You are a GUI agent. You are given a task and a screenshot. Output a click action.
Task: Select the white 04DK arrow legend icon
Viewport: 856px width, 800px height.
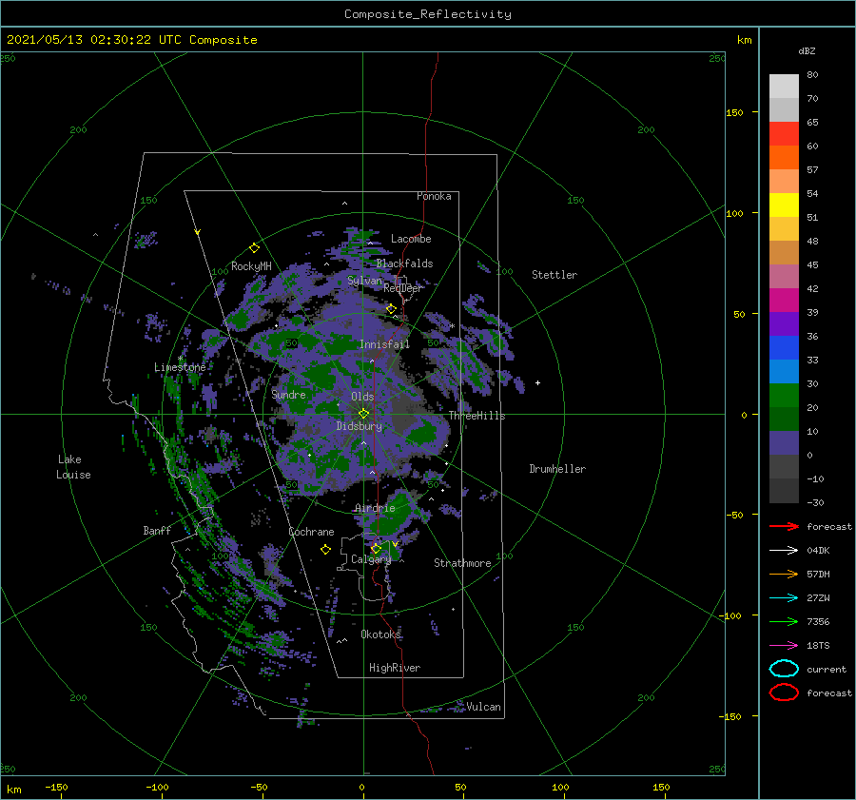[784, 551]
